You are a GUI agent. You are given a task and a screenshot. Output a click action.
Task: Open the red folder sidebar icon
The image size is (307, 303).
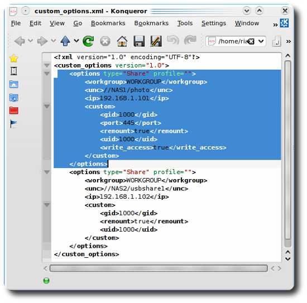[14, 110]
